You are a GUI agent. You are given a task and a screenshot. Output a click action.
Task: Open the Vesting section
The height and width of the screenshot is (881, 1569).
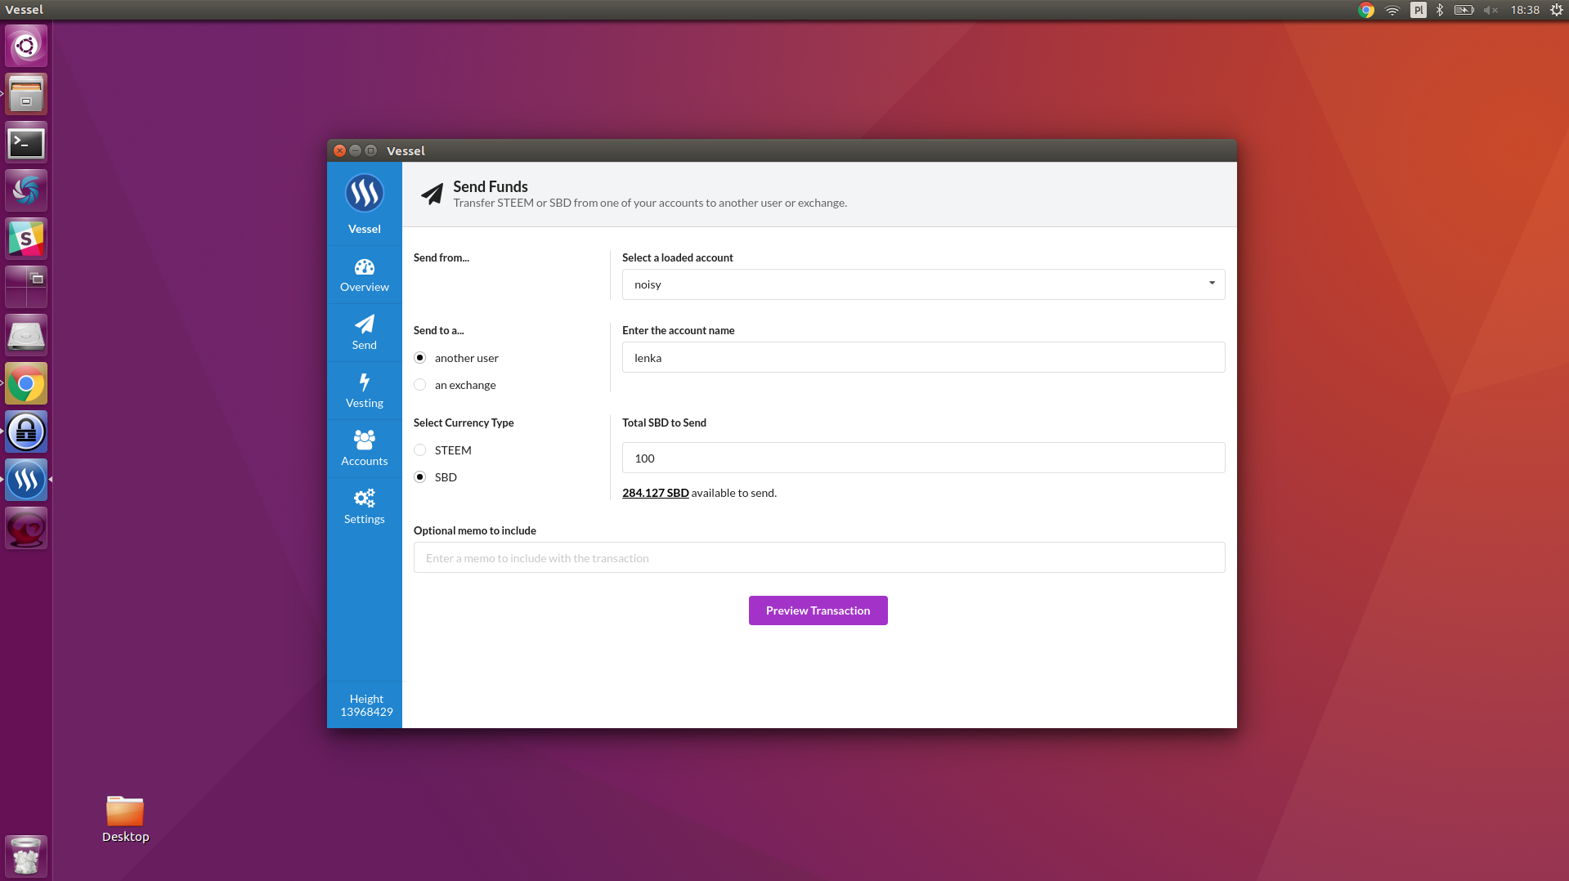click(365, 391)
